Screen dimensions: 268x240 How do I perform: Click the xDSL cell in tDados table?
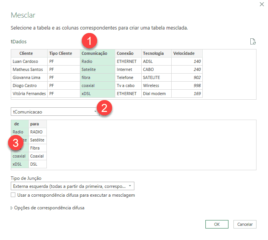tap(98, 94)
